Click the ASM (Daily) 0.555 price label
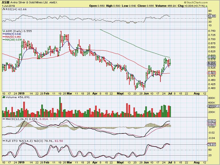Screen dimensions: 220x165 [x=19, y=31]
